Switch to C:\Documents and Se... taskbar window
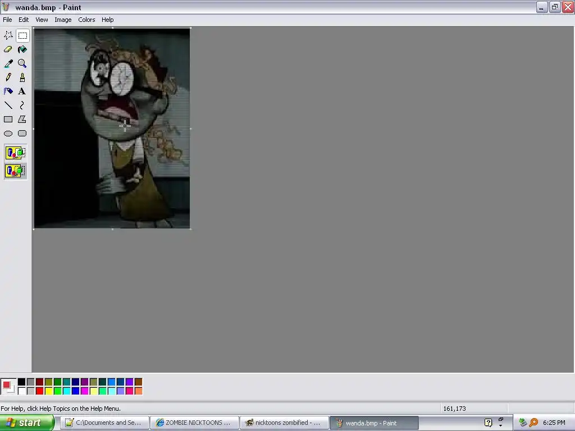 [x=105, y=423]
